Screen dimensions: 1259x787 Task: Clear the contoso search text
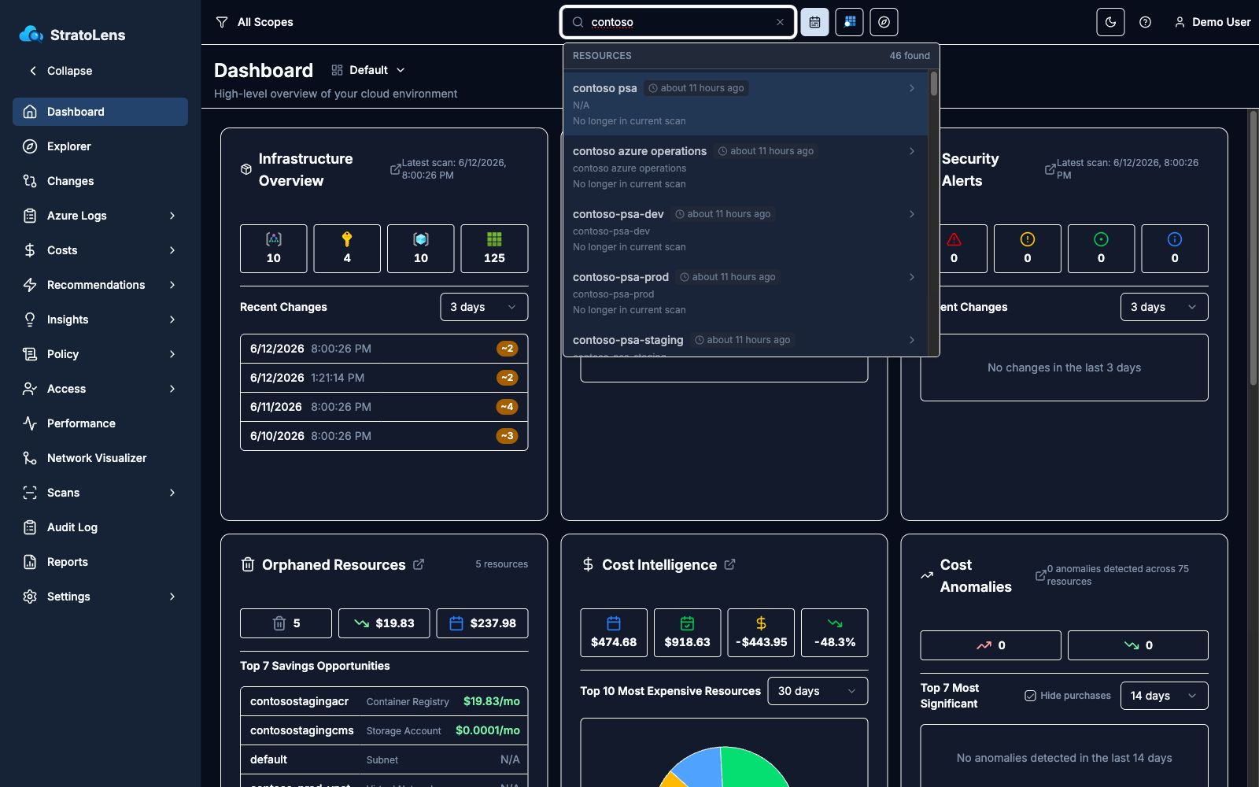[x=780, y=22]
